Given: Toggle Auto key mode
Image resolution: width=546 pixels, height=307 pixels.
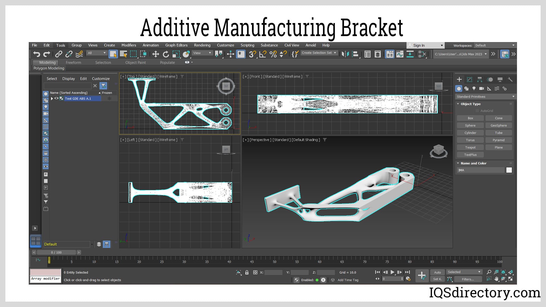Looking at the screenshot, I should tap(437, 272).
